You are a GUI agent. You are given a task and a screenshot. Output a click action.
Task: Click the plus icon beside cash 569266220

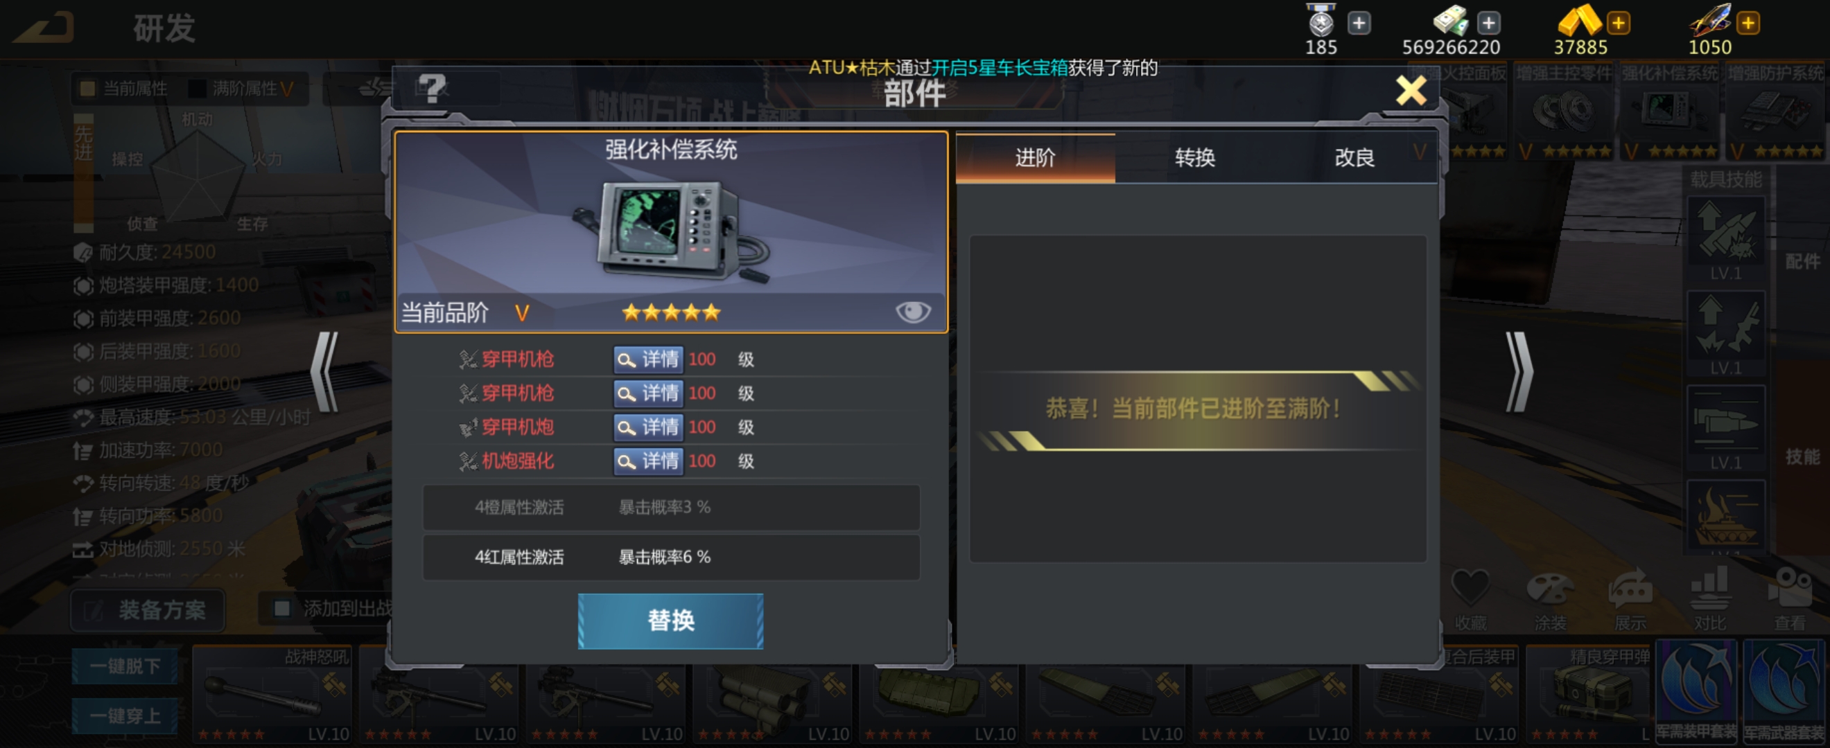coord(1488,24)
